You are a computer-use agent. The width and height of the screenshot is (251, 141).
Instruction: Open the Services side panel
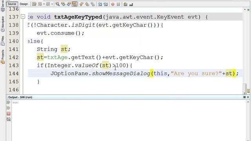tap(3, 6)
